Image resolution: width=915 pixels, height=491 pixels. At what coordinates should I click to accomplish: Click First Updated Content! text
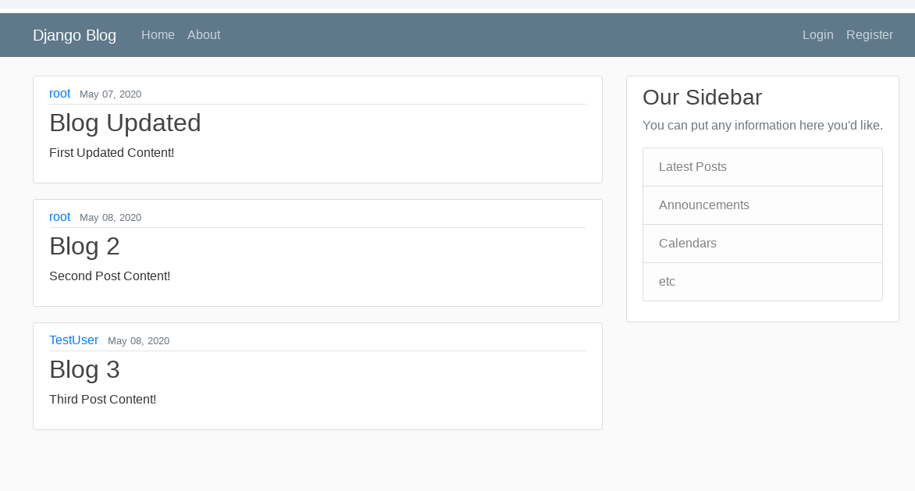[112, 153]
